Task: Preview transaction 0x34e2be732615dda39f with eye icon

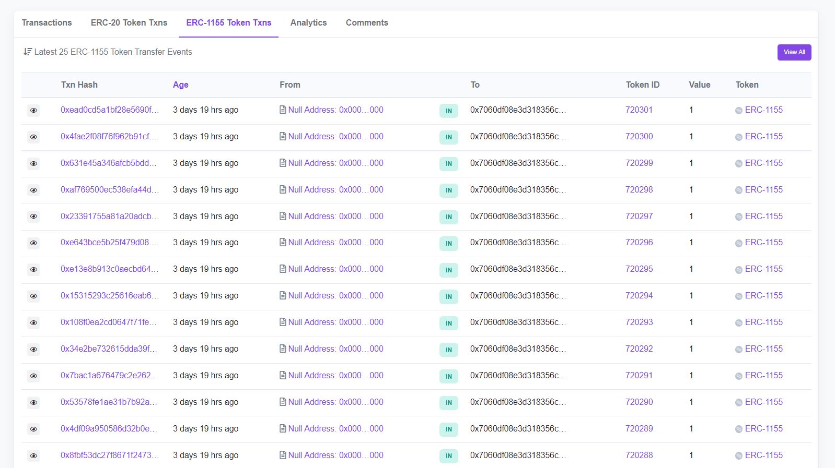Action: click(33, 350)
